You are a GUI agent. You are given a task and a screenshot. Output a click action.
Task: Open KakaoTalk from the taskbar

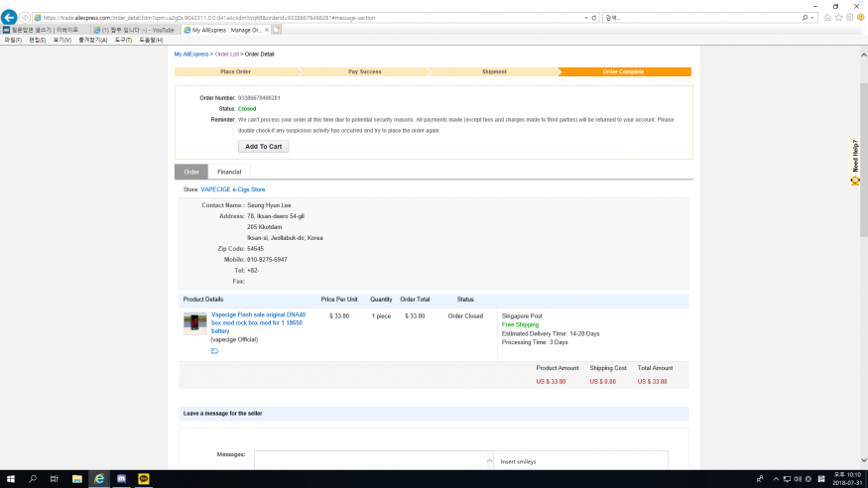click(x=144, y=479)
